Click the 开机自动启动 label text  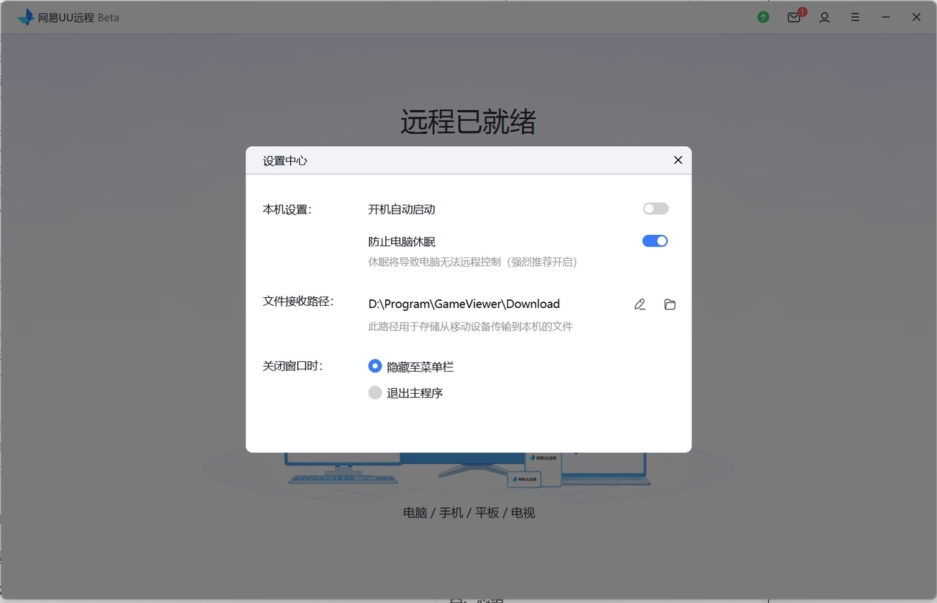point(401,209)
